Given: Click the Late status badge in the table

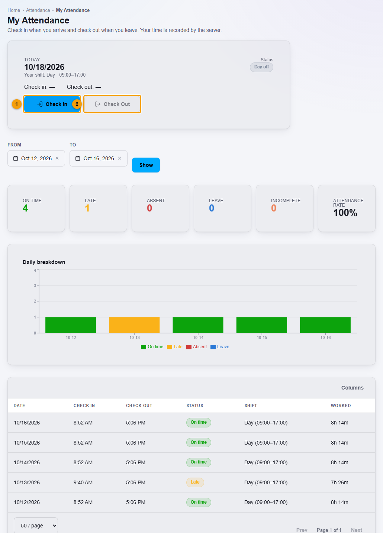Looking at the screenshot, I should tap(195, 482).
